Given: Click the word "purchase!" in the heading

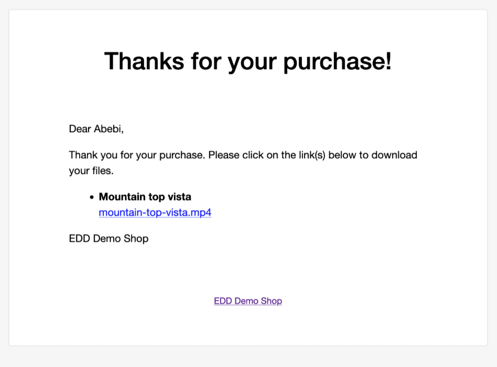Looking at the screenshot, I should click(x=337, y=62).
